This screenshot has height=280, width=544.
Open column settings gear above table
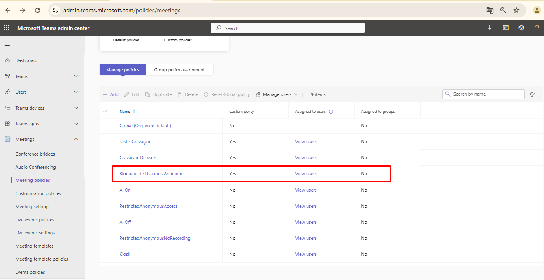tap(533, 94)
